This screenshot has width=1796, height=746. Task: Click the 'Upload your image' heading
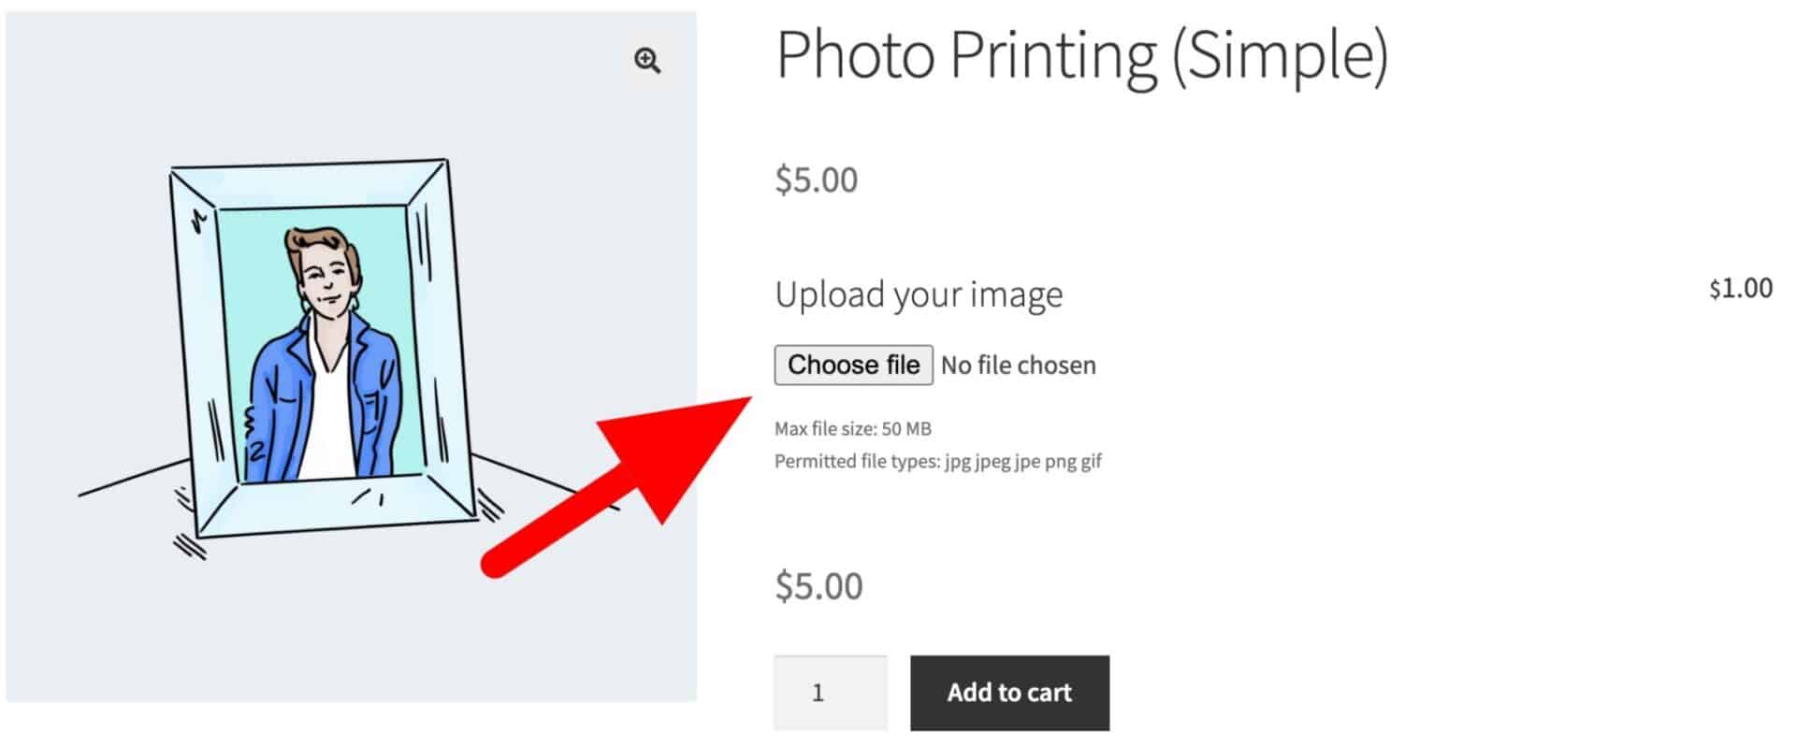(x=919, y=293)
